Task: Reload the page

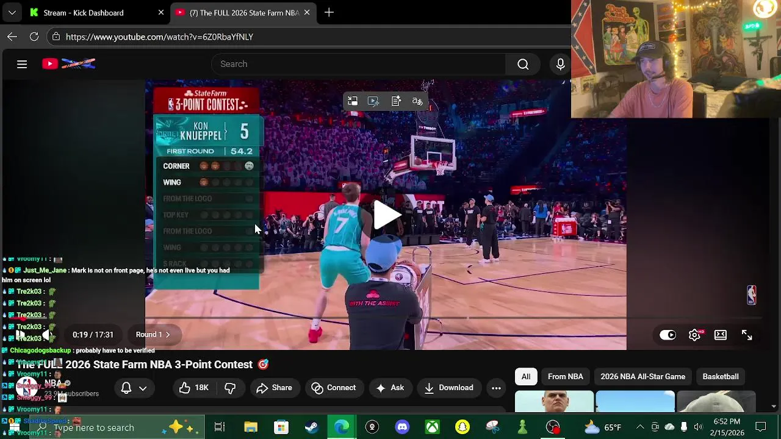Action: coord(34,37)
